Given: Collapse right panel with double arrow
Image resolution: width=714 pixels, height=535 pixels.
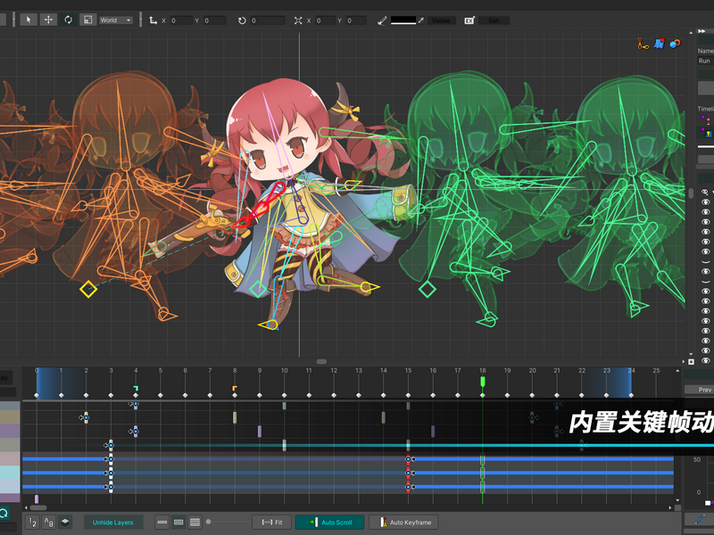Looking at the screenshot, I should pyautogui.click(x=702, y=31).
